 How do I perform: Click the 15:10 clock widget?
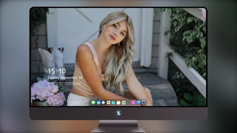(x=57, y=71)
